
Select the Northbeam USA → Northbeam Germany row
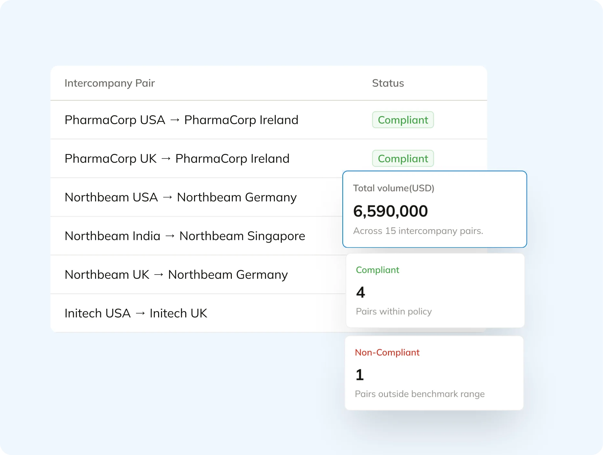(x=181, y=197)
